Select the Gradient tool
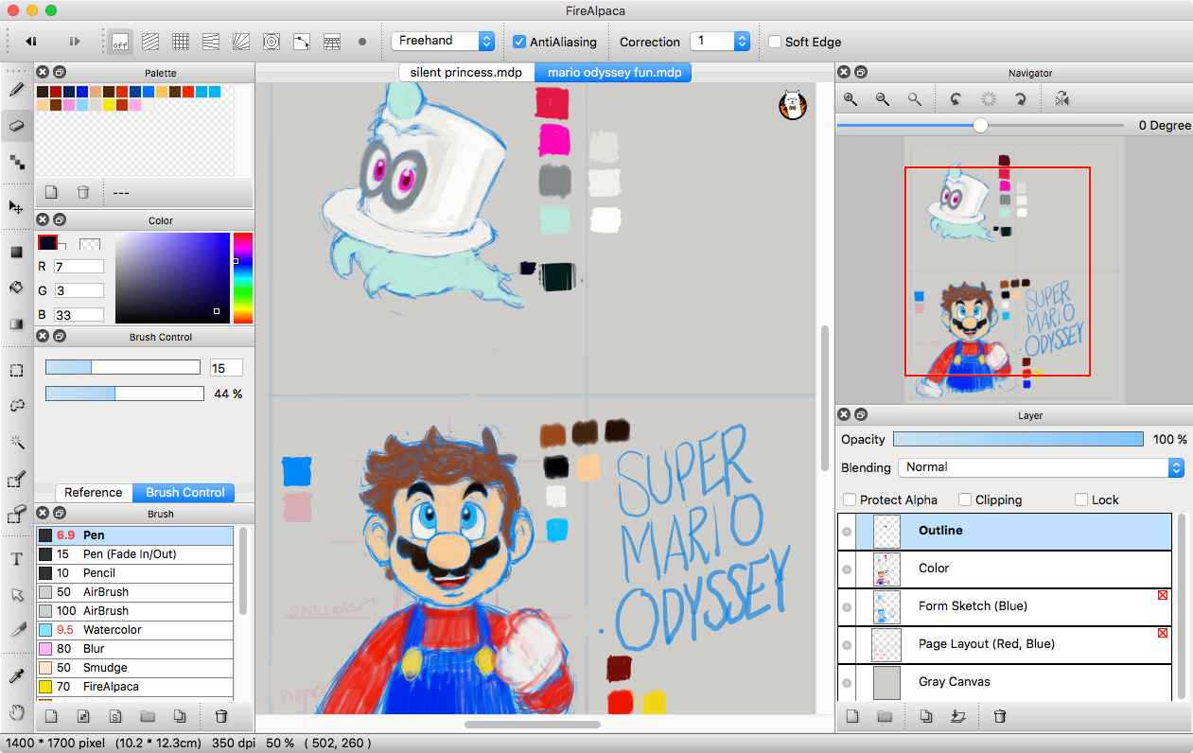The image size is (1193, 753). pos(16,324)
